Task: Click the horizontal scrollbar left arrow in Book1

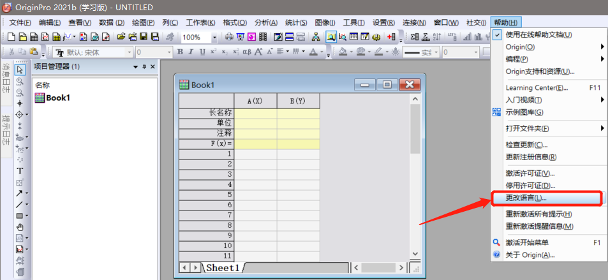Action: 356,268
